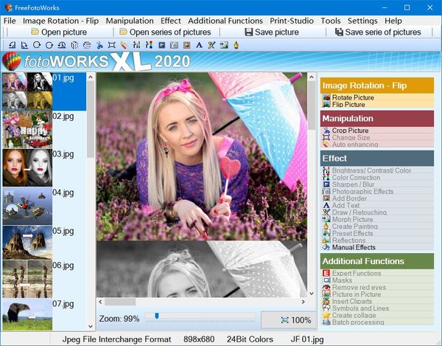Open the Settings menu
Image resolution: width=442 pixels, height=346 pixels.
(x=362, y=21)
